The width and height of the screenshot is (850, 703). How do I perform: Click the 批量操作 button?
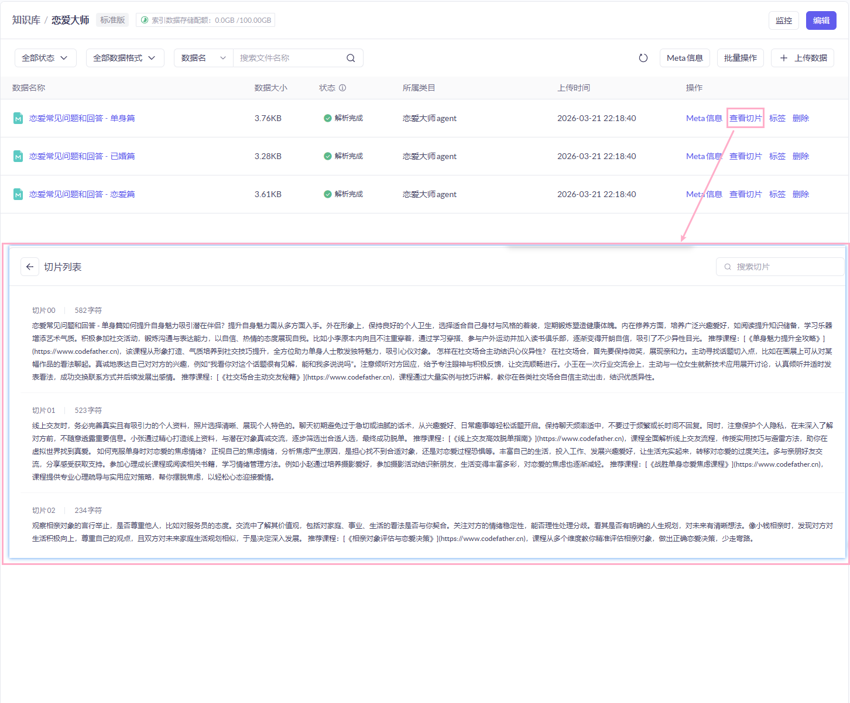[740, 58]
